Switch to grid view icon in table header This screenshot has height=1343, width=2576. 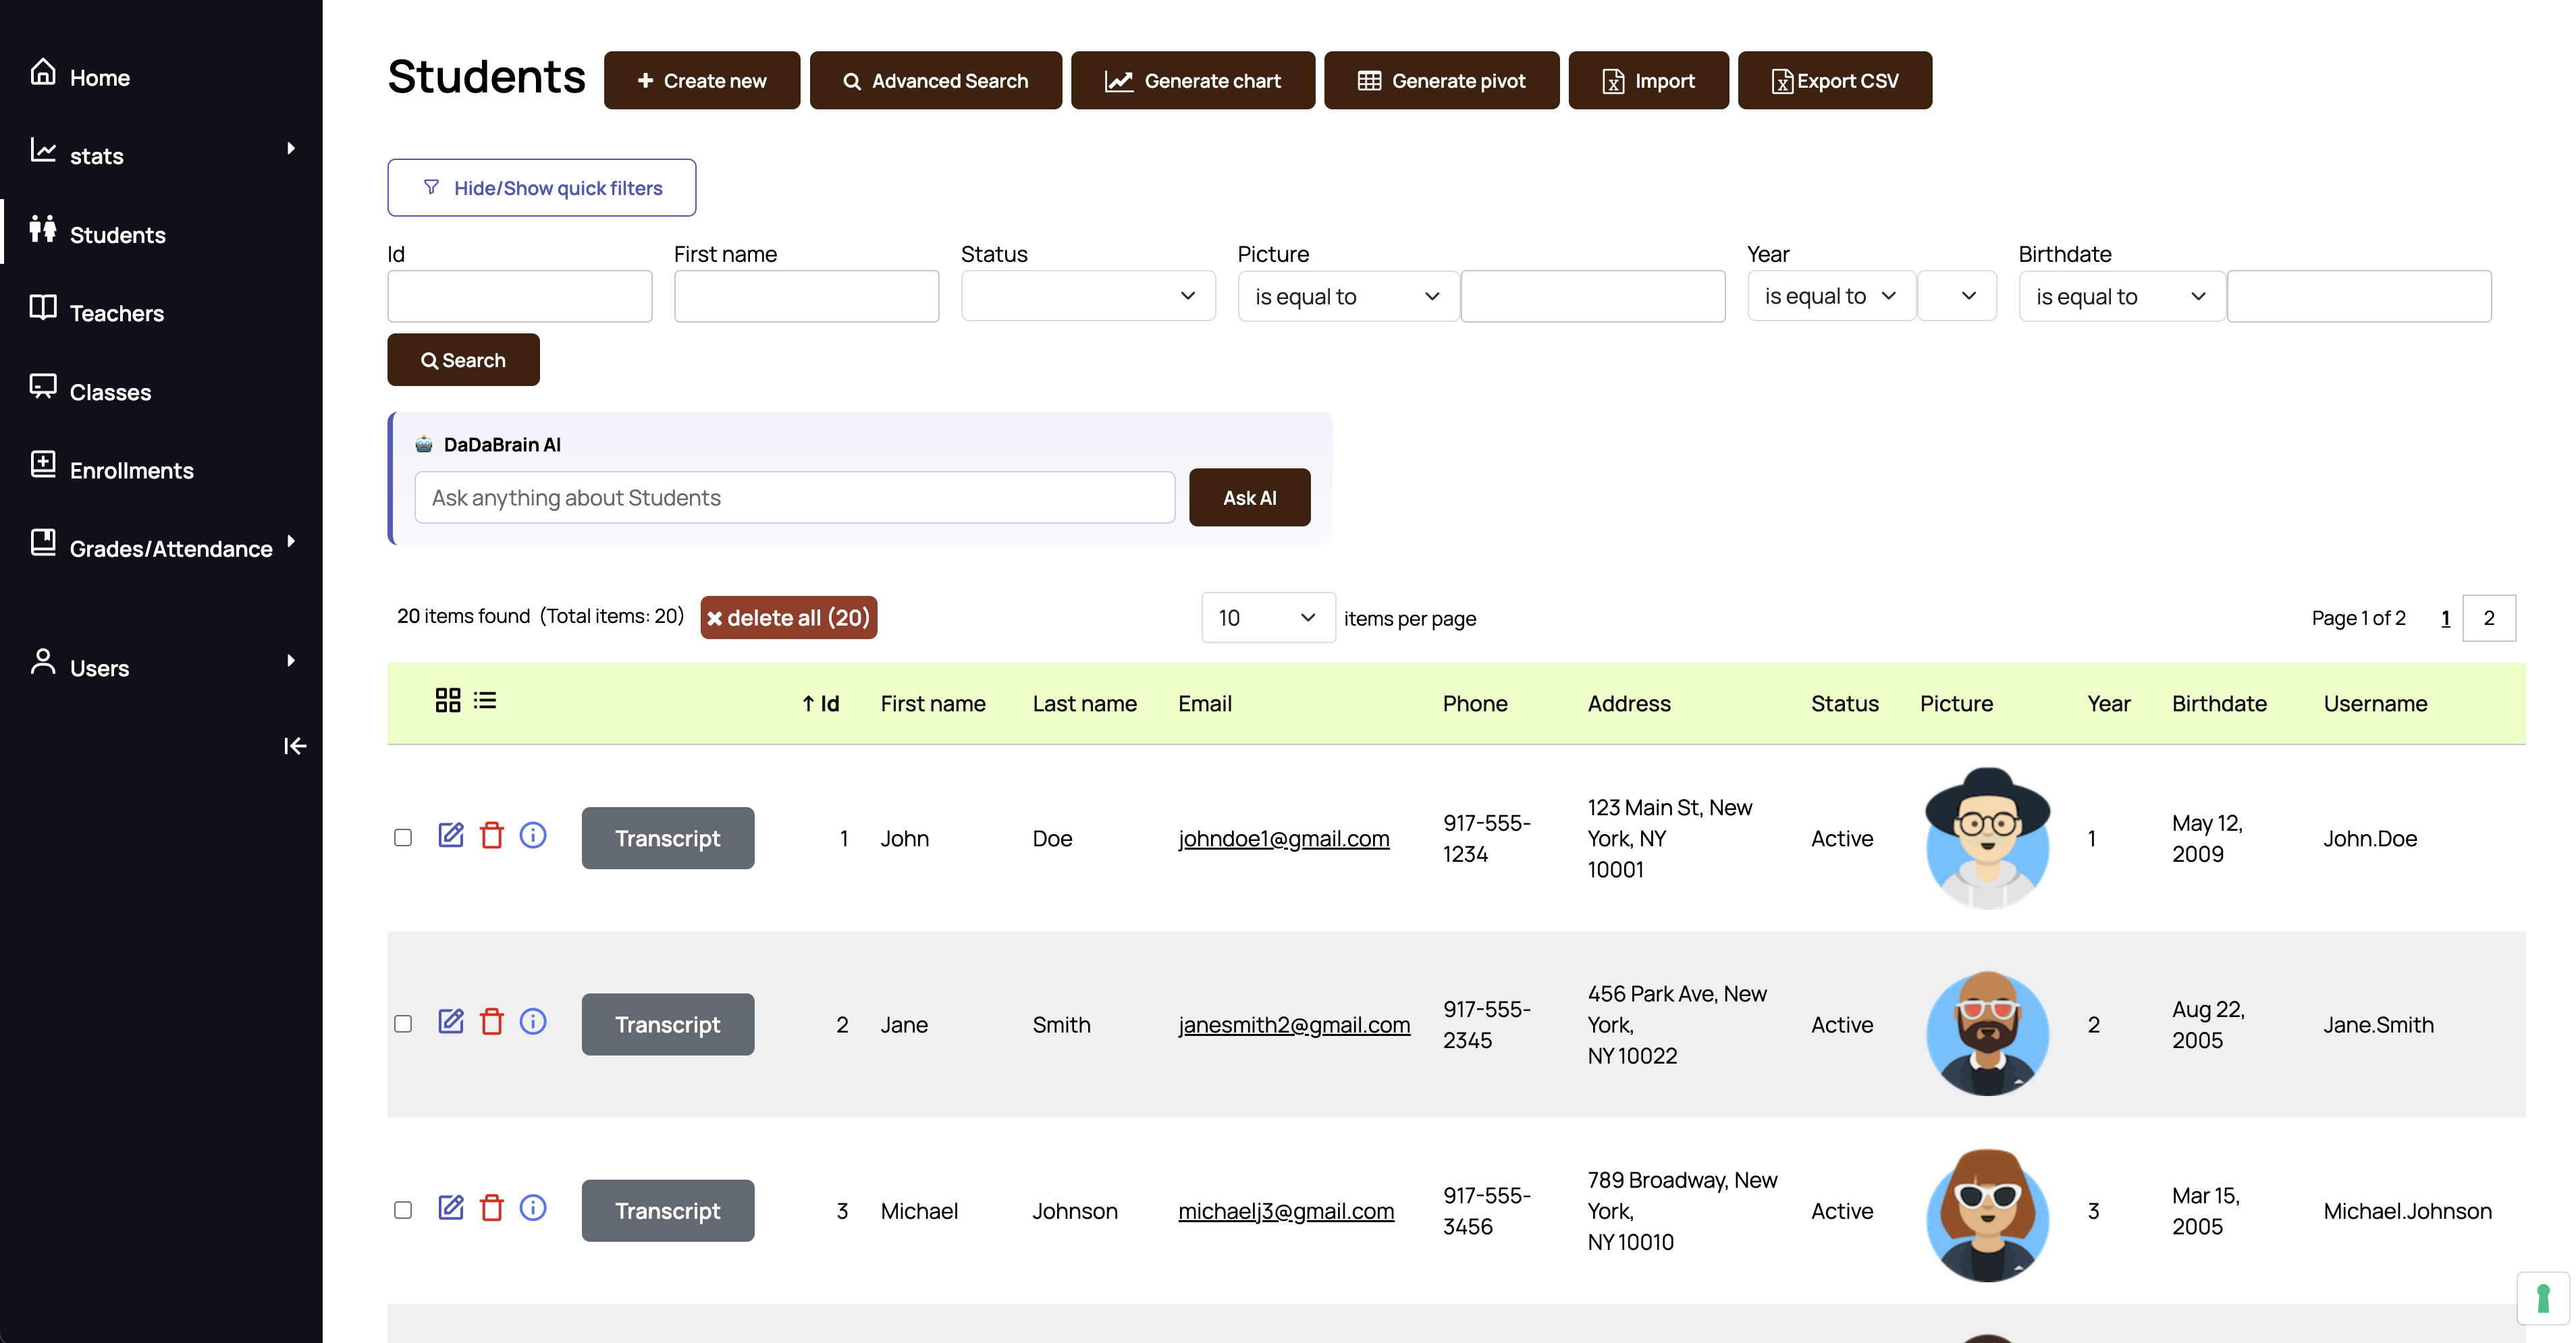coord(448,700)
